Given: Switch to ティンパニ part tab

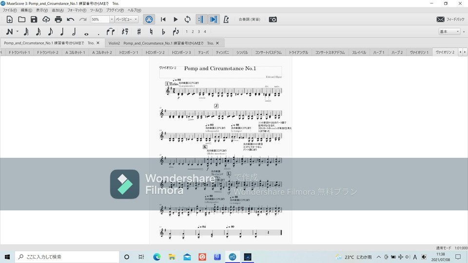Looking at the screenshot, I should click(222, 53).
